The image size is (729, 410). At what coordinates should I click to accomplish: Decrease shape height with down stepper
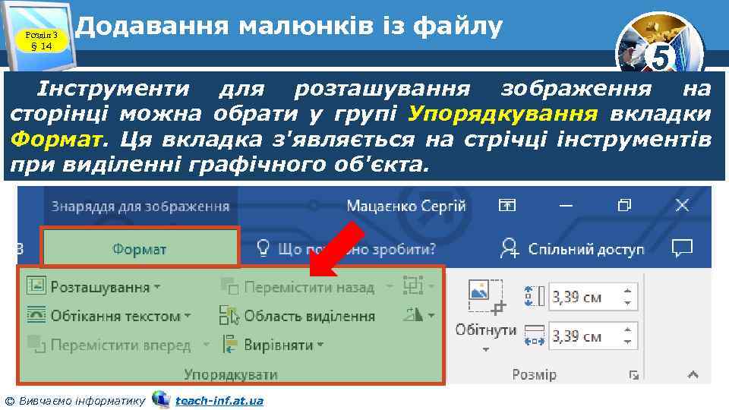(628, 303)
